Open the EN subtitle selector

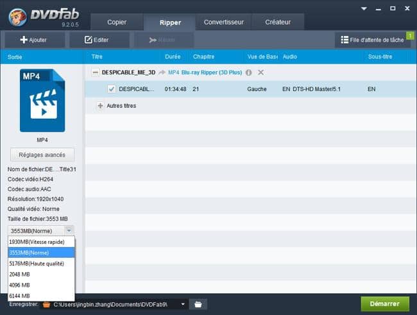[x=371, y=89]
